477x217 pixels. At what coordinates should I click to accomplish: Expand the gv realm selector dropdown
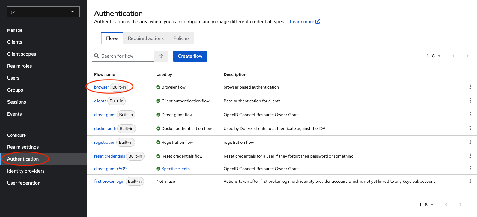point(43,12)
